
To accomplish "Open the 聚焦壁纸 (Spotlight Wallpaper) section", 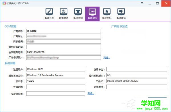I will [x=64, y=14].
